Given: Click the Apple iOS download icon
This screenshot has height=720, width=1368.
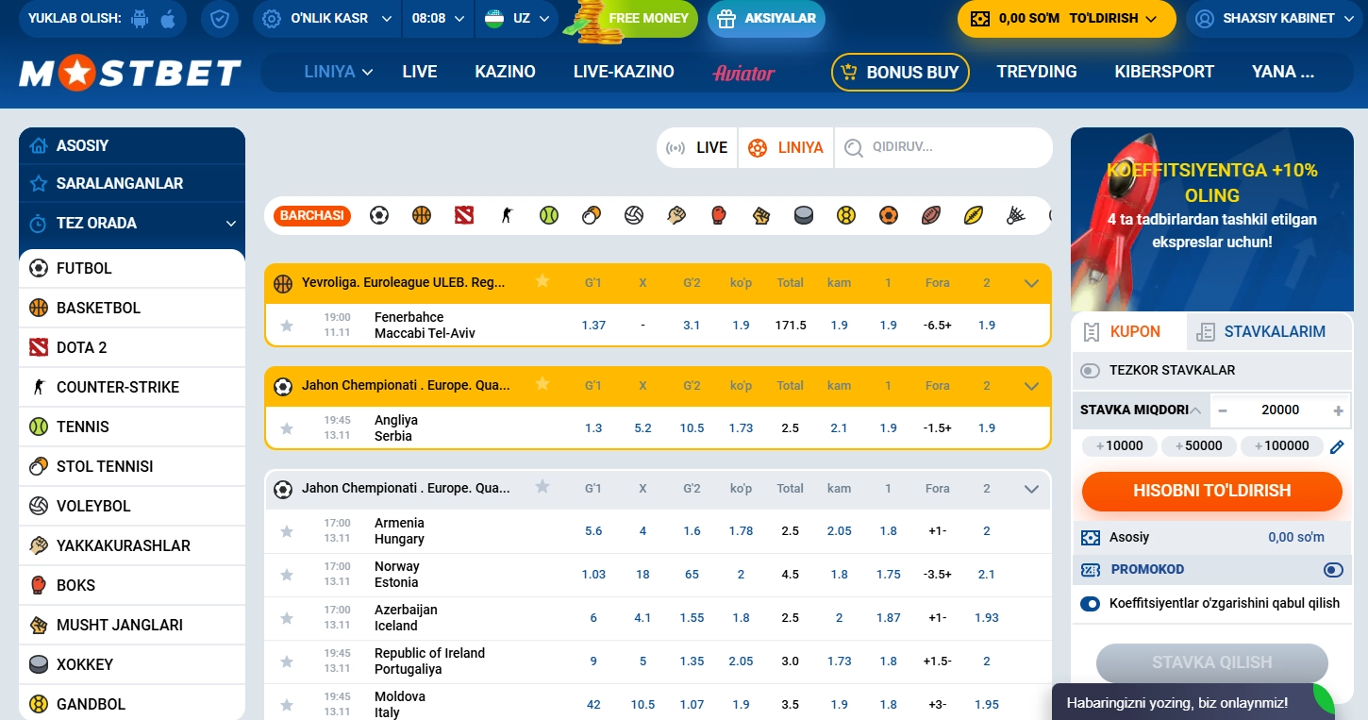Looking at the screenshot, I should [168, 19].
